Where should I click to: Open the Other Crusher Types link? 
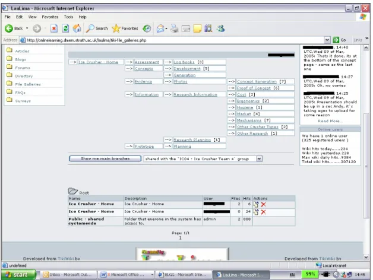click(x=257, y=127)
